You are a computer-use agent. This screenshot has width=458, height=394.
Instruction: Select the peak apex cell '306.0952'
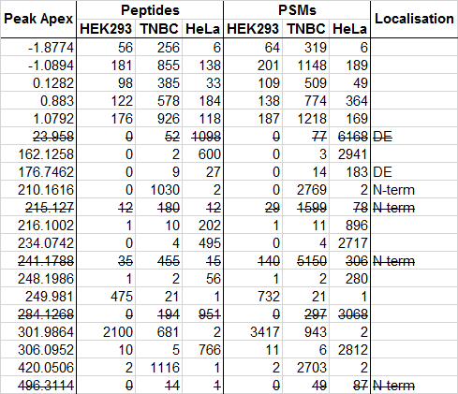(x=38, y=350)
